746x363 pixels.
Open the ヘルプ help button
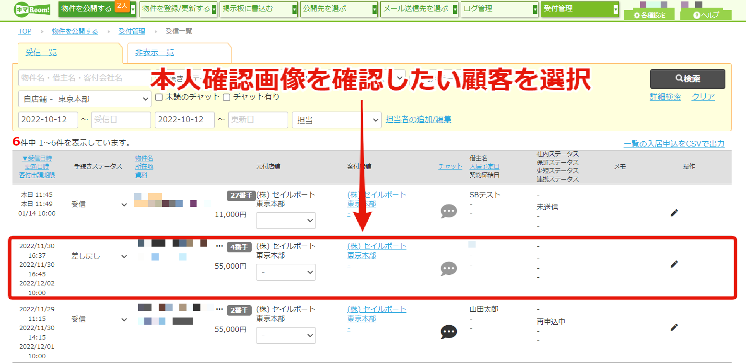pyautogui.click(x=706, y=15)
